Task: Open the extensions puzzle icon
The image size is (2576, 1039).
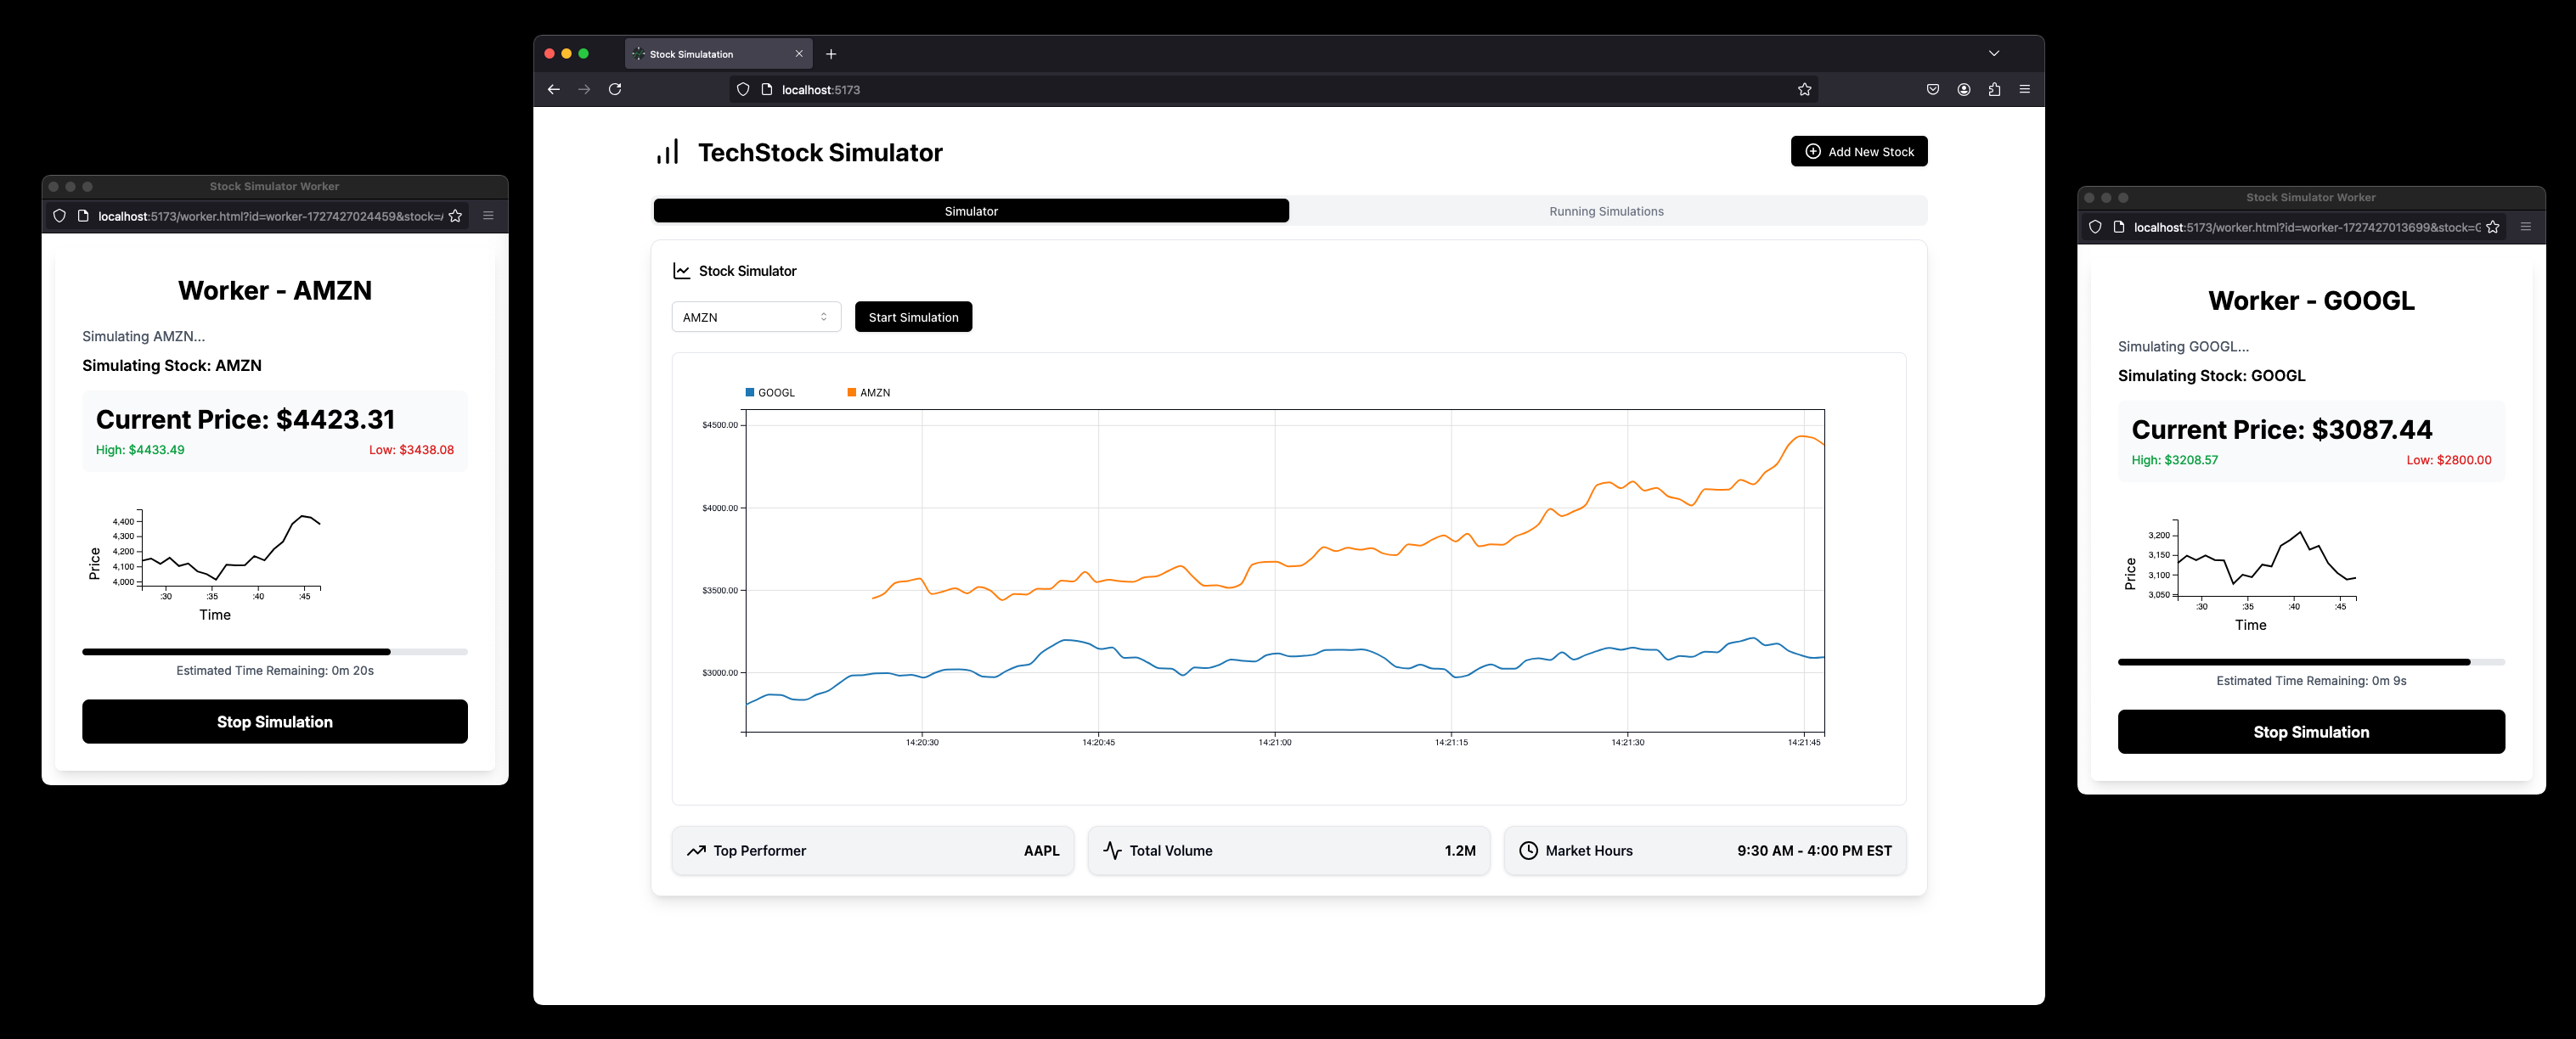Action: [x=1994, y=90]
